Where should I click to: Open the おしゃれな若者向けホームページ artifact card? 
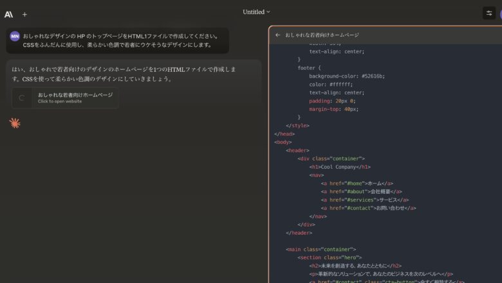pos(65,98)
